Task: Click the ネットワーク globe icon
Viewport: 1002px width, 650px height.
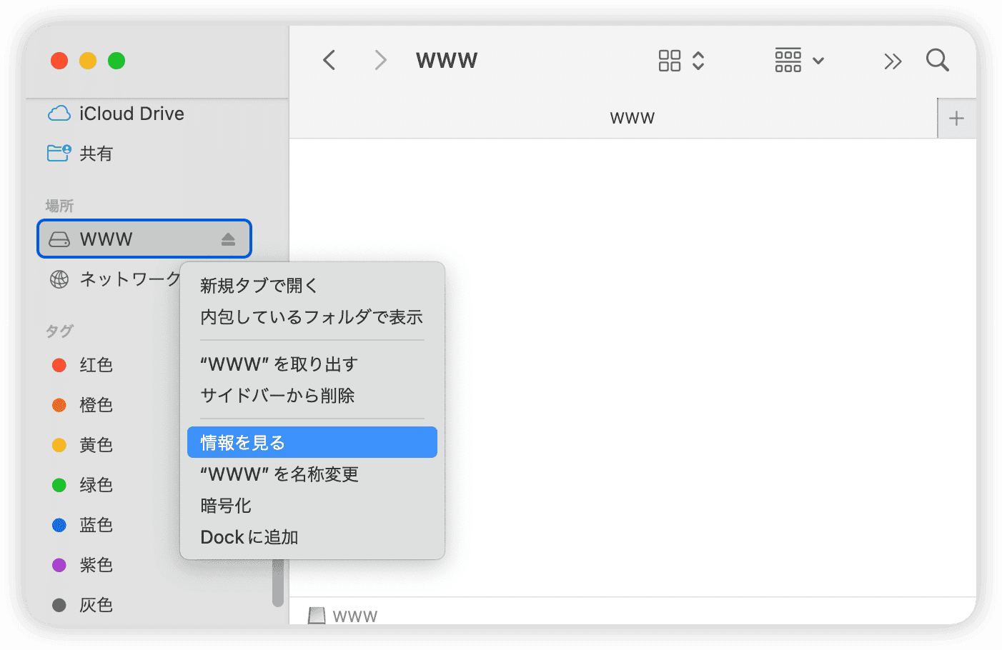Action: click(x=59, y=279)
